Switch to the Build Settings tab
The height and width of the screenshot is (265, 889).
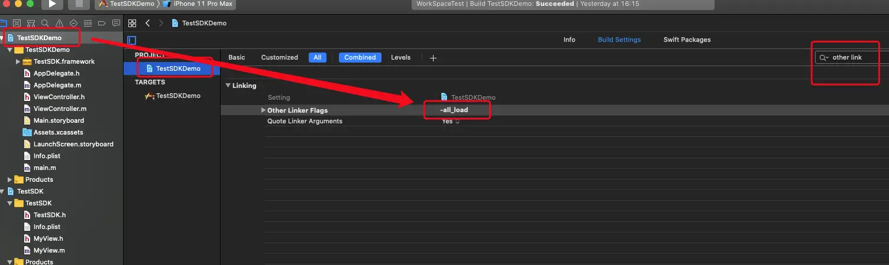point(619,40)
